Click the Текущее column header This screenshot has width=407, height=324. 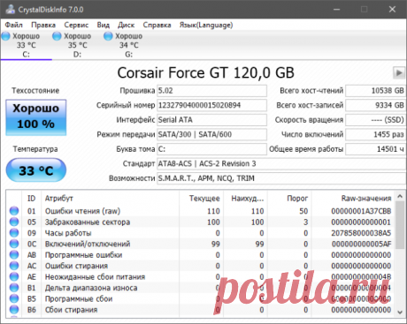202,199
